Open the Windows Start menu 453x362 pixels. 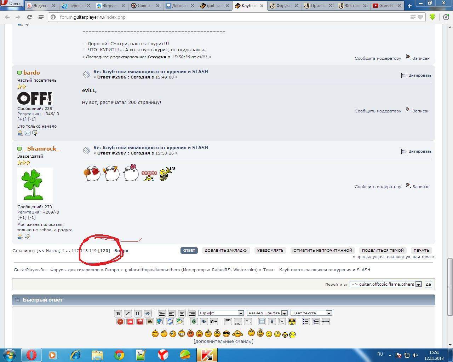tap(10, 355)
